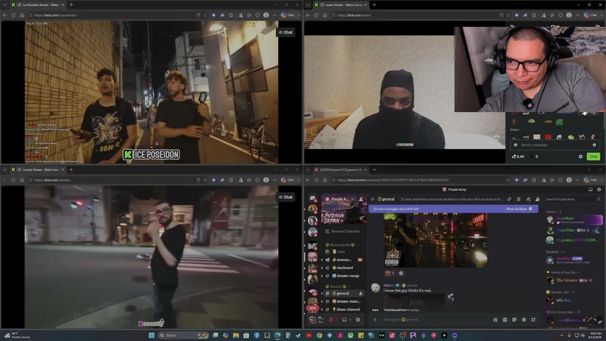Add reaction to the image message

point(401,273)
